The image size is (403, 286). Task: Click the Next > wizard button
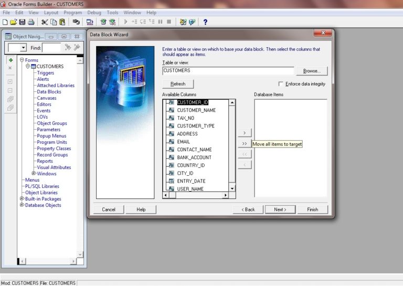(280, 209)
